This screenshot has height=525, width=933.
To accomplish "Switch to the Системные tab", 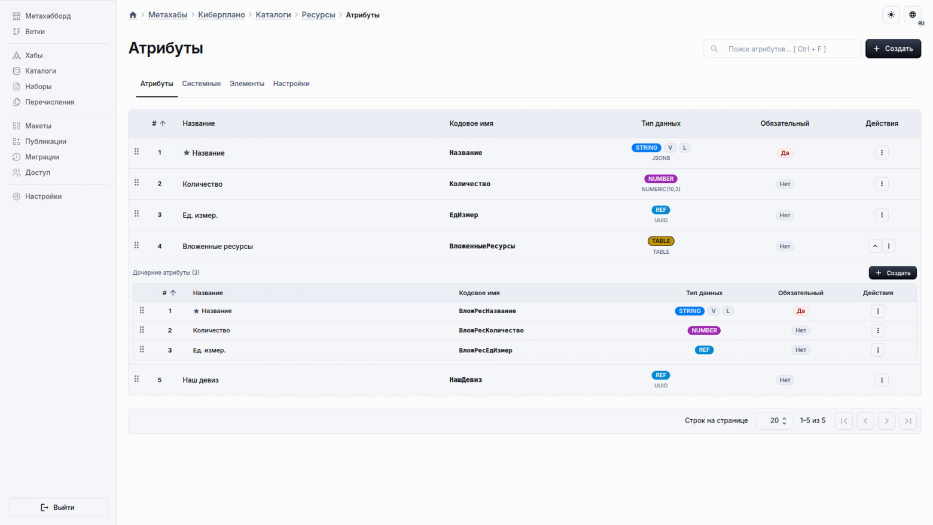I will (201, 84).
